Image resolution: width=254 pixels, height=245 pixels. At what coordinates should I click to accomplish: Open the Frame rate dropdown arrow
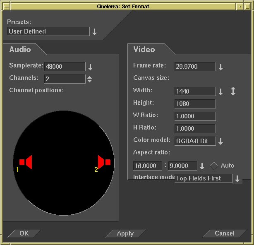pos(220,67)
